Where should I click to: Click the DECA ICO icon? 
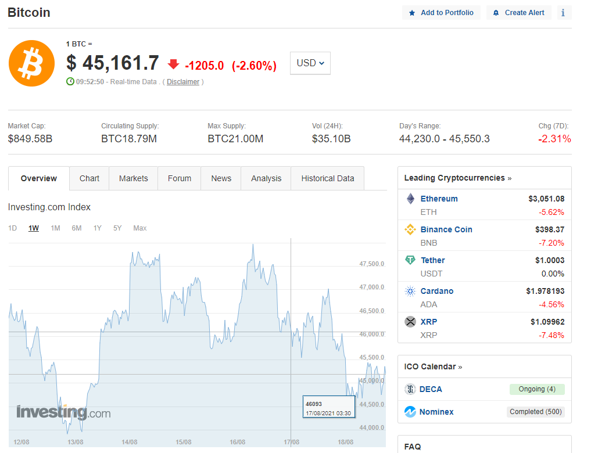click(410, 389)
